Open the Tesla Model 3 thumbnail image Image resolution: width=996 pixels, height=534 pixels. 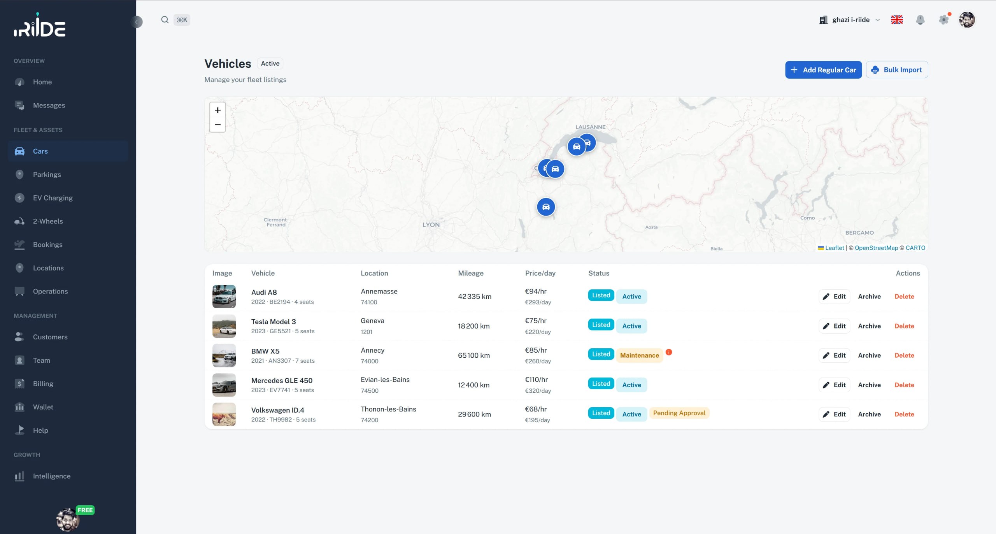click(224, 326)
